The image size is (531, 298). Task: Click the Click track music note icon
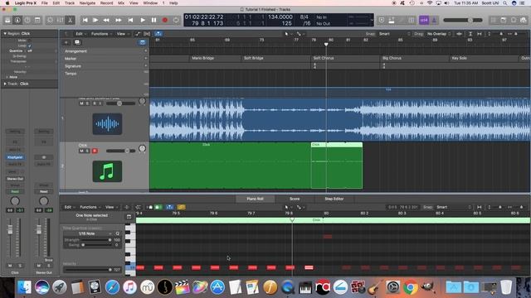click(107, 171)
